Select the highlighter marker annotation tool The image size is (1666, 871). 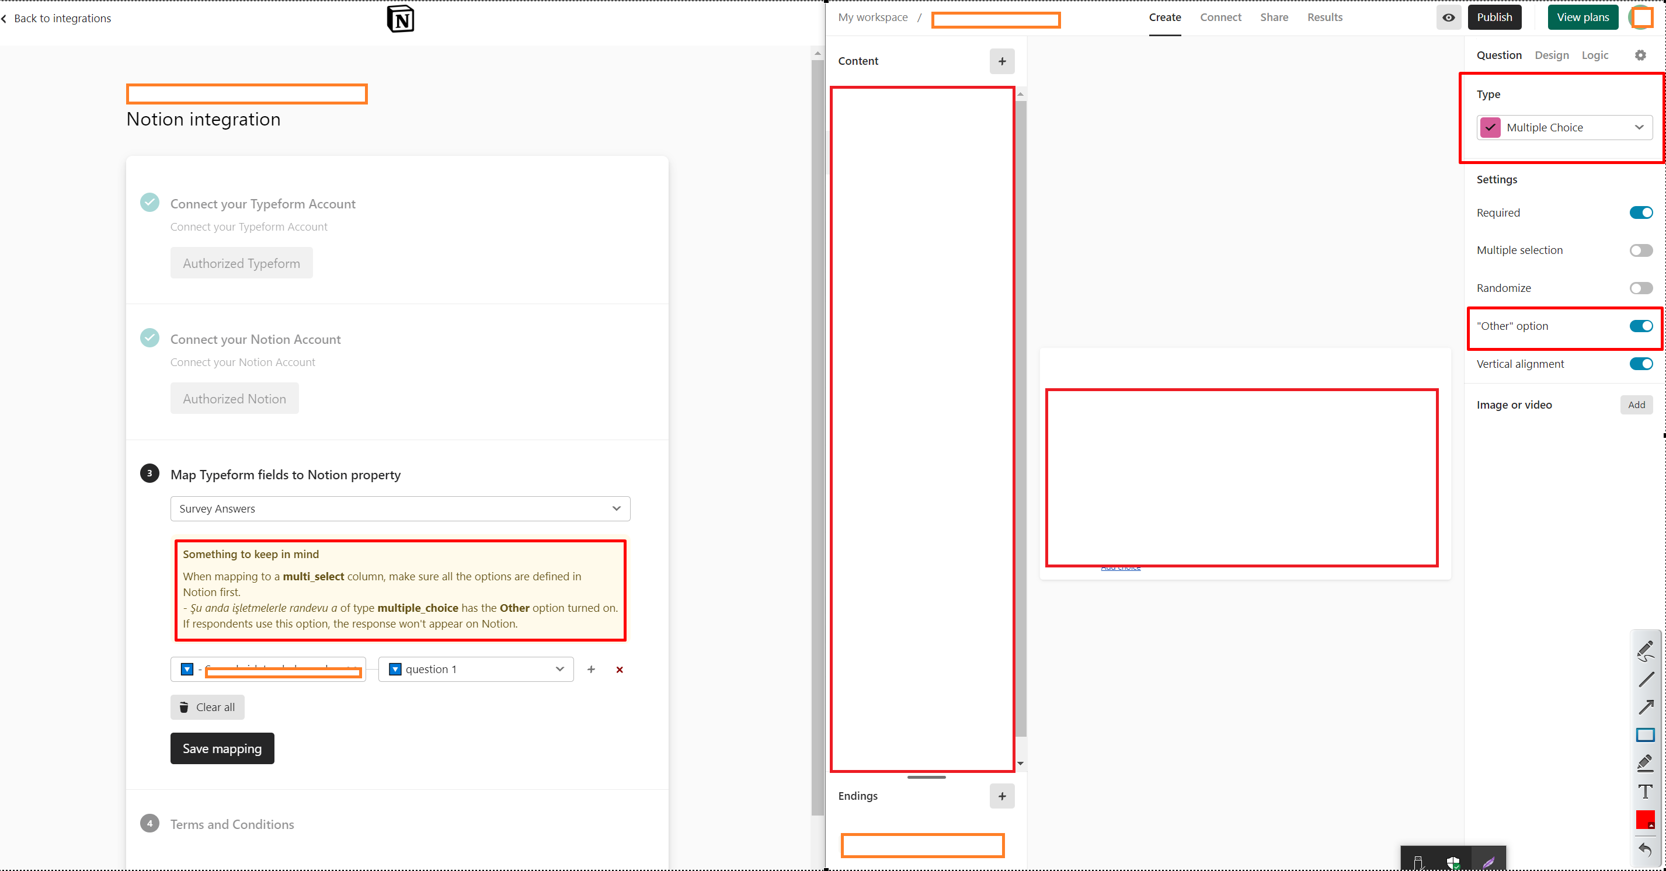pyautogui.click(x=1646, y=762)
